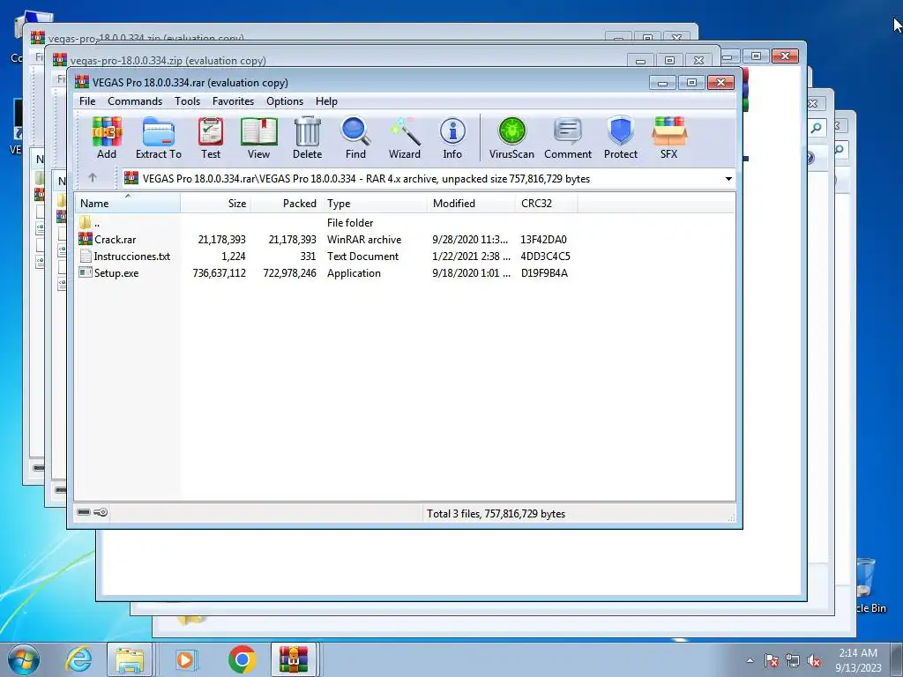Go up one folder with arrow
The image size is (903, 677).
pyautogui.click(x=92, y=178)
